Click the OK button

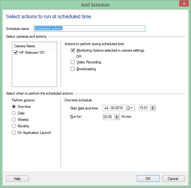click(x=148, y=178)
